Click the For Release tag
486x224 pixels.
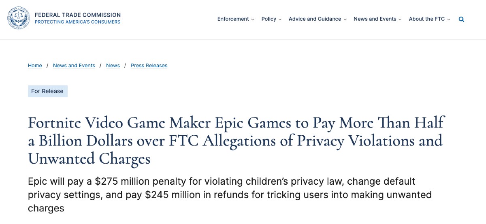click(47, 91)
